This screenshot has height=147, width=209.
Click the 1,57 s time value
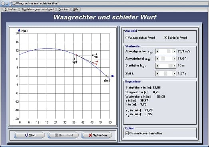tap(182, 73)
